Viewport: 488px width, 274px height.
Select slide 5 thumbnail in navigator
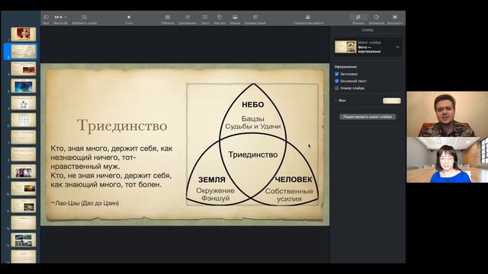[24, 103]
